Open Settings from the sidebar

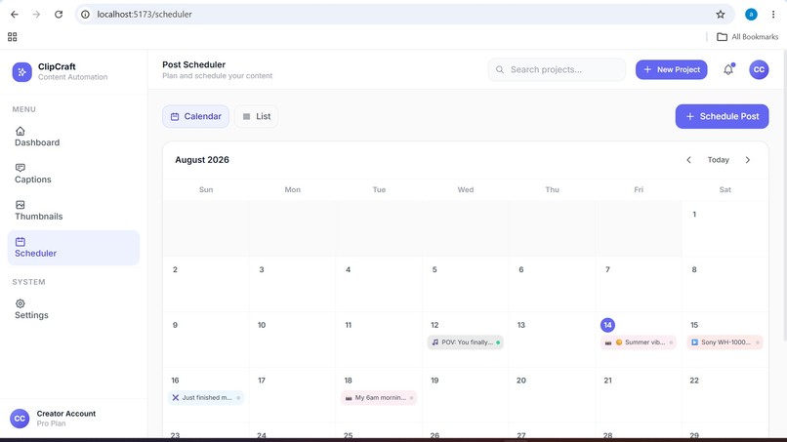(73, 309)
